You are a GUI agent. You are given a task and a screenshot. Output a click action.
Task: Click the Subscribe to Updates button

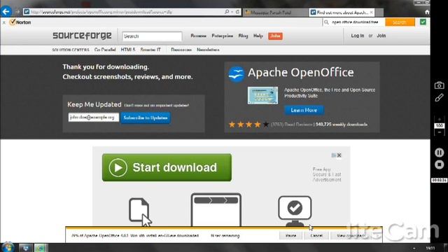click(146, 118)
